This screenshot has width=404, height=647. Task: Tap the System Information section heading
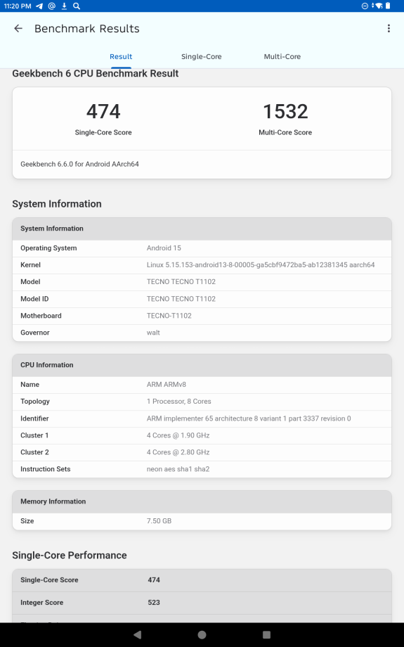57,204
